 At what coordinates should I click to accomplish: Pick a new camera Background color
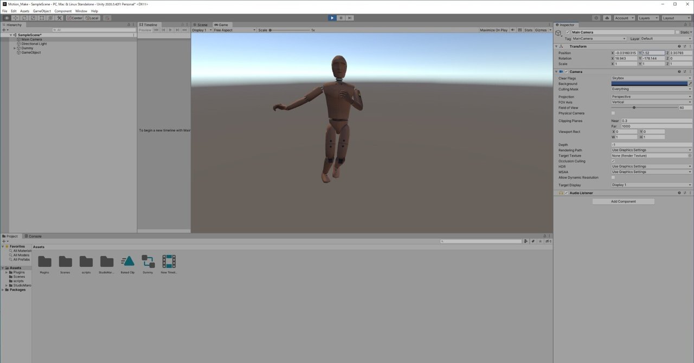point(651,83)
